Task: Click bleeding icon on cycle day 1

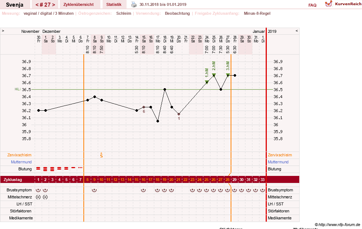Action: coord(38,169)
